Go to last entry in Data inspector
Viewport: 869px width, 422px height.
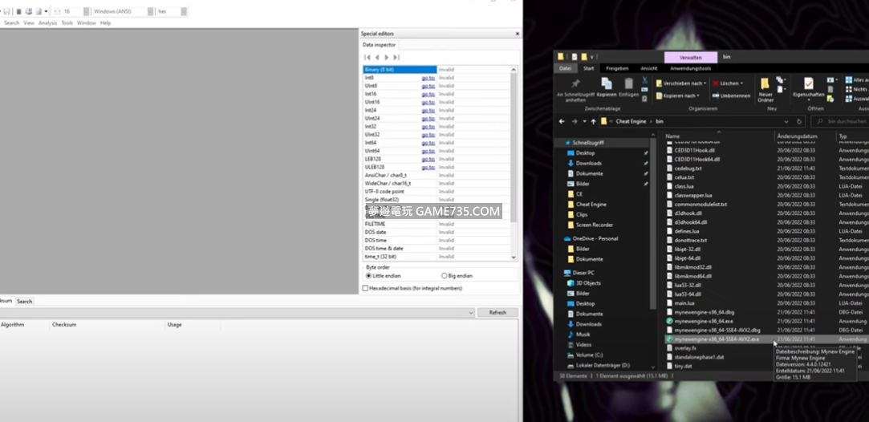click(396, 58)
